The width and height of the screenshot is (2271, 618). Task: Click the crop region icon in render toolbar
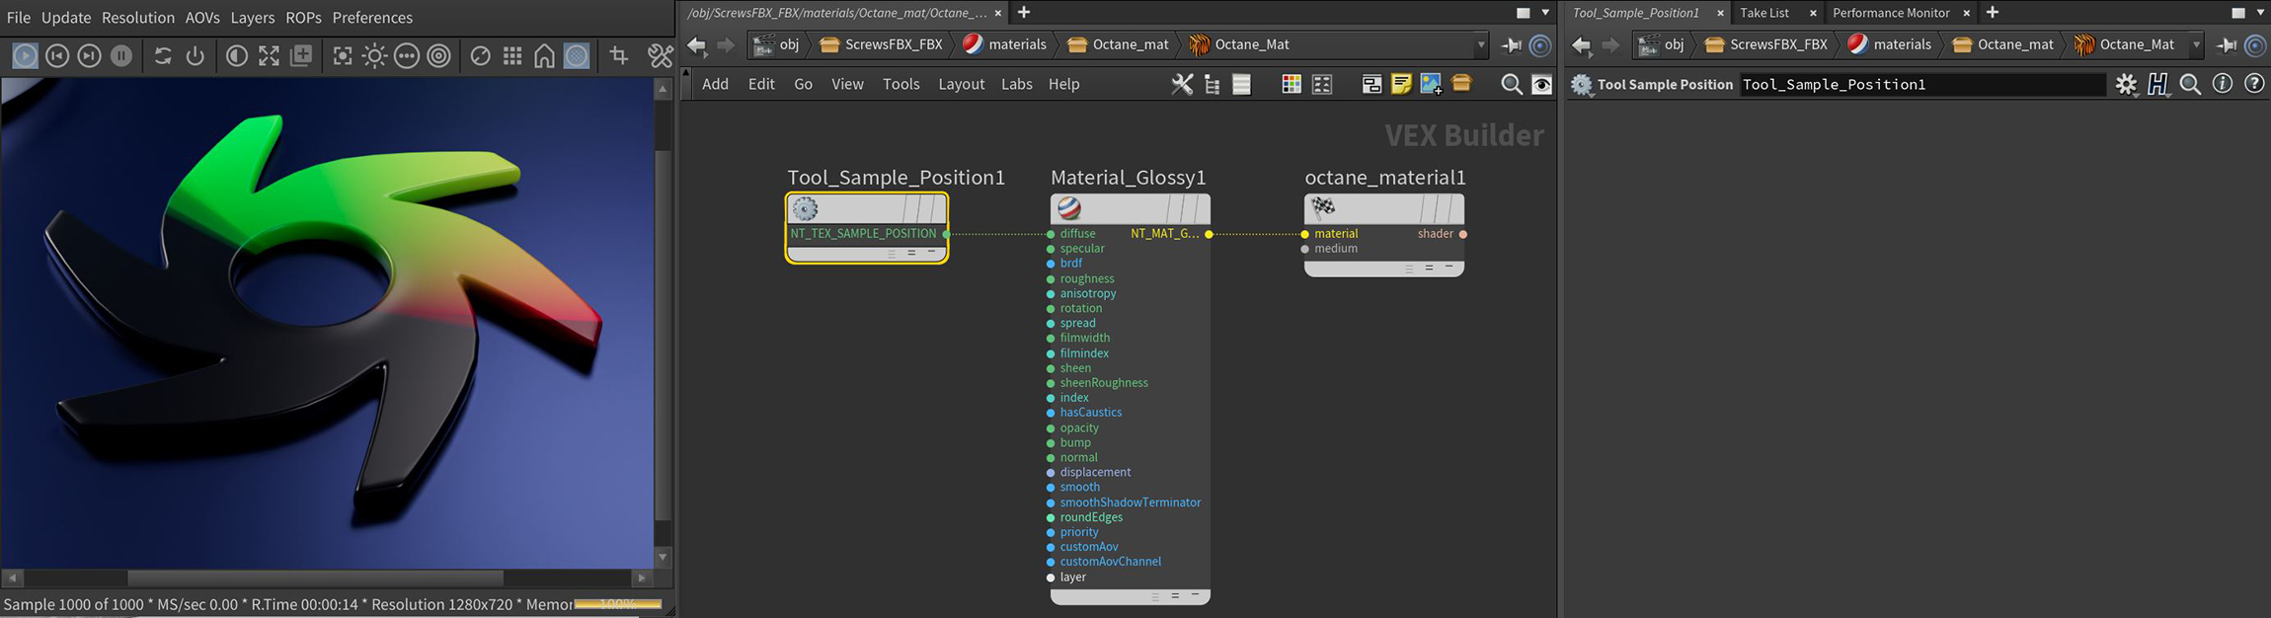(x=619, y=56)
